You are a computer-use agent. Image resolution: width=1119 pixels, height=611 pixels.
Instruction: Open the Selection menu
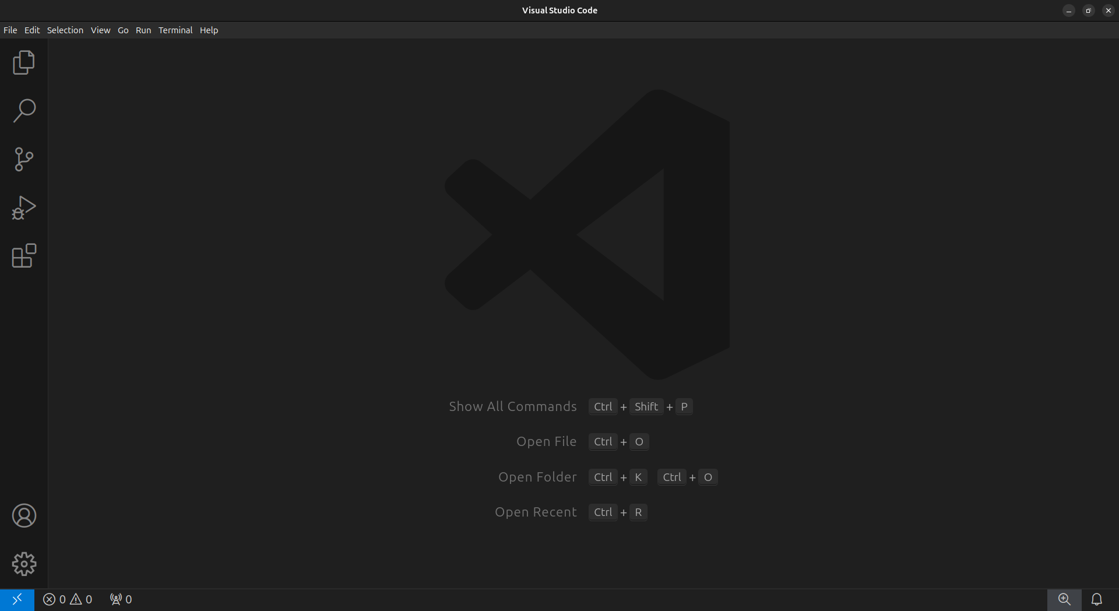pos(65,30)
